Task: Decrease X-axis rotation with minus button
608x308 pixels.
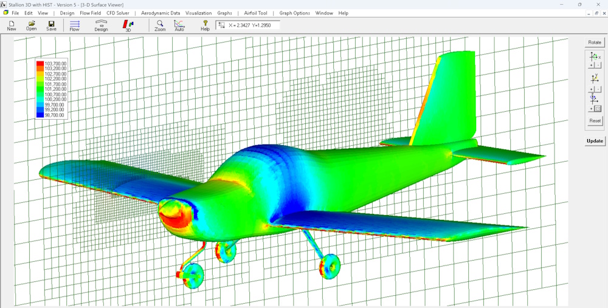Action: 598,65
